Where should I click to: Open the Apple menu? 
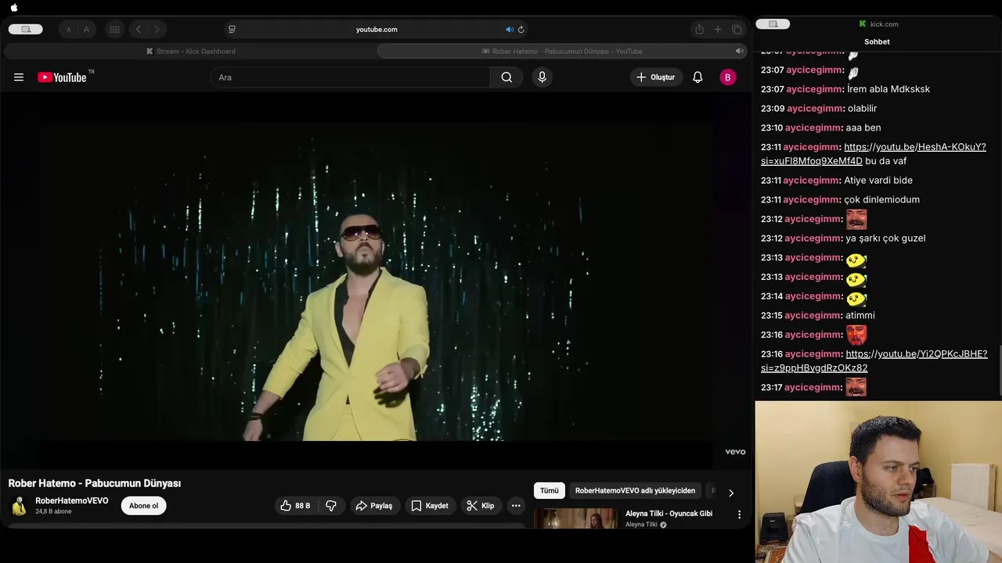(13, 8)
